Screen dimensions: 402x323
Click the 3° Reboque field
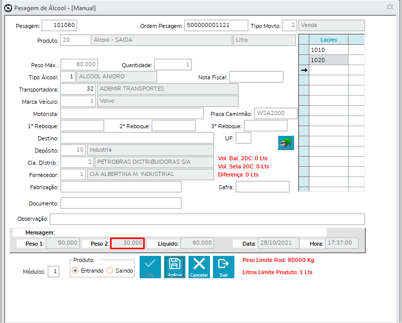click(x=265, y=126)
